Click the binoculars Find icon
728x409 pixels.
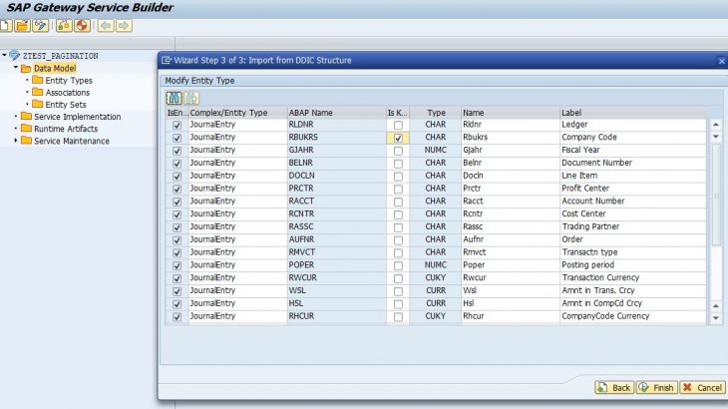click(175, 98)
